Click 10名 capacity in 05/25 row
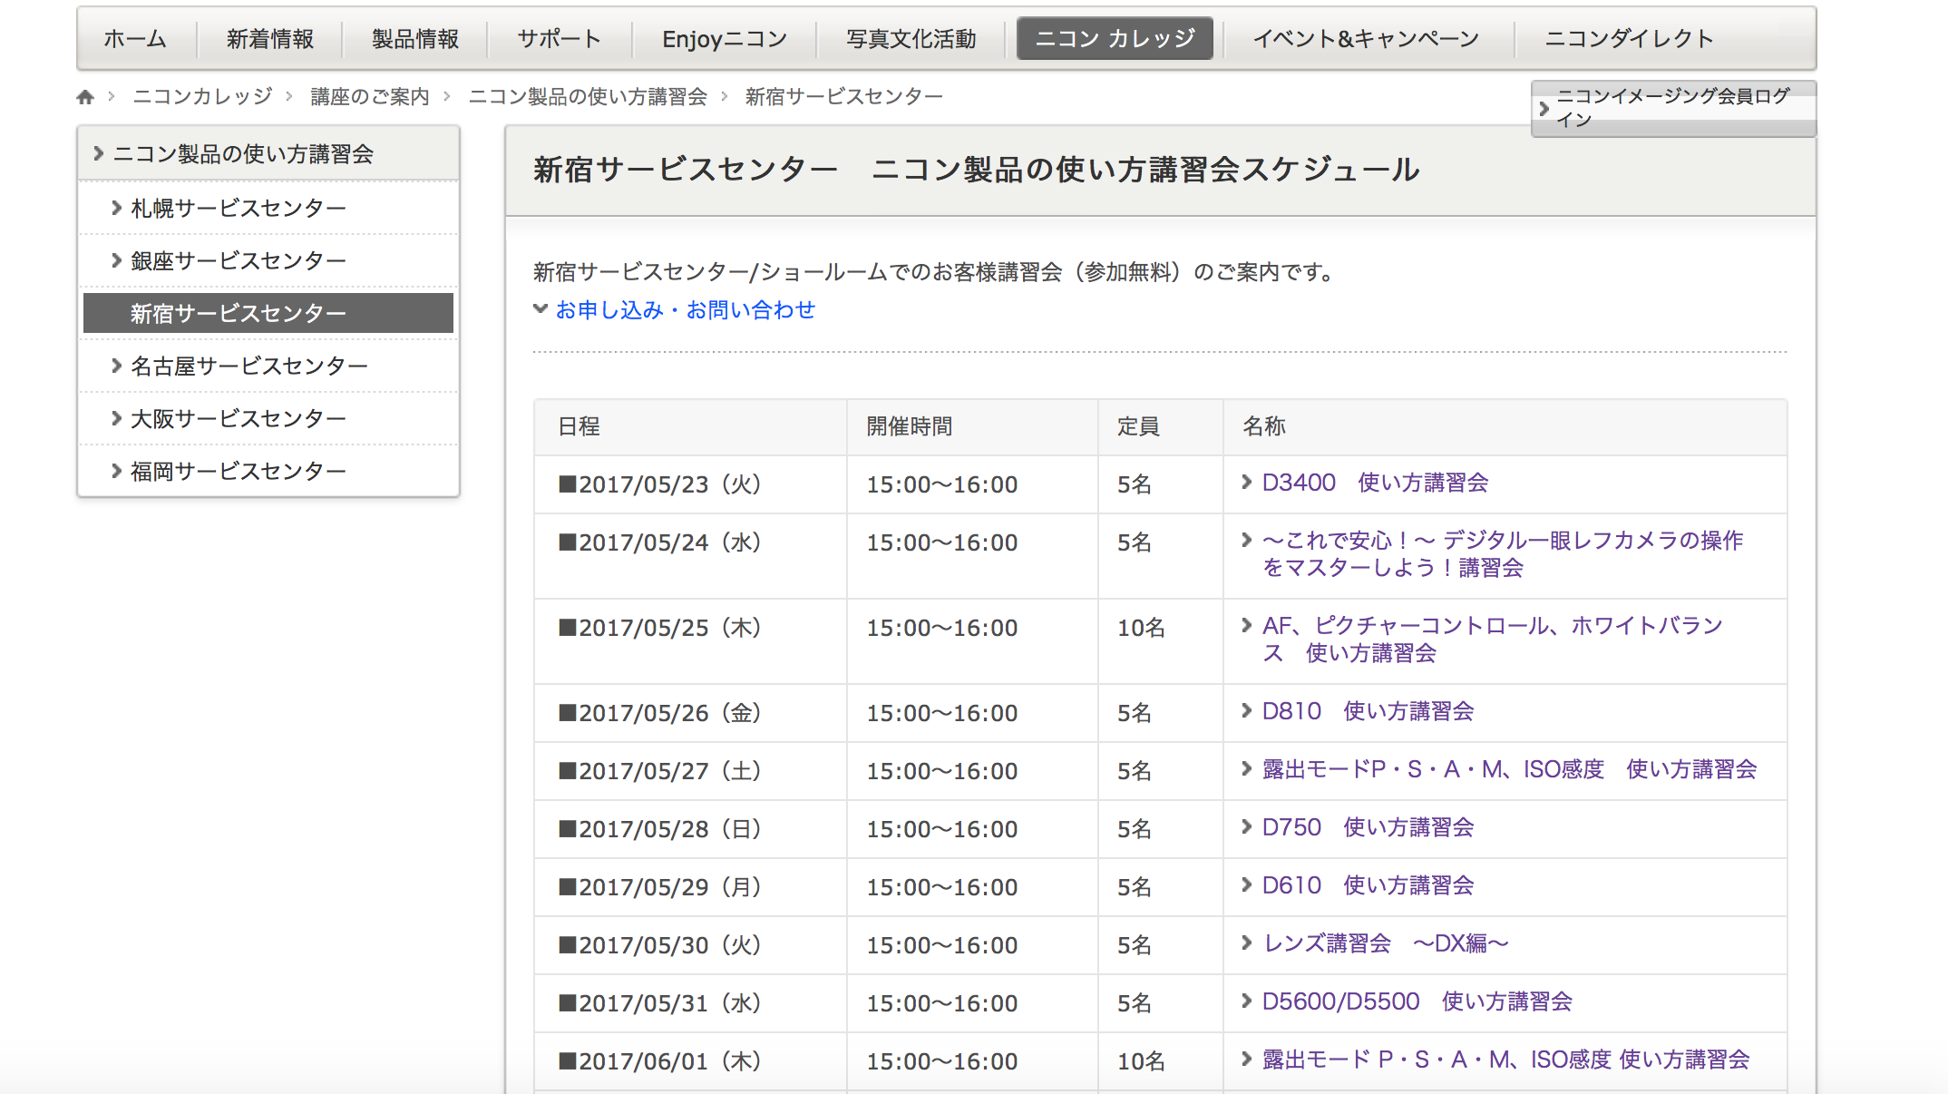Viewport: 1948px width, 1094px height. (x=1141, y=628)
